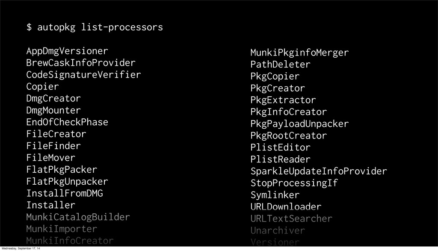Image resolution: width=438 pixels, height=251 pixels.
Task: Click the DmgCreator processor text
Action: [53, 98]
